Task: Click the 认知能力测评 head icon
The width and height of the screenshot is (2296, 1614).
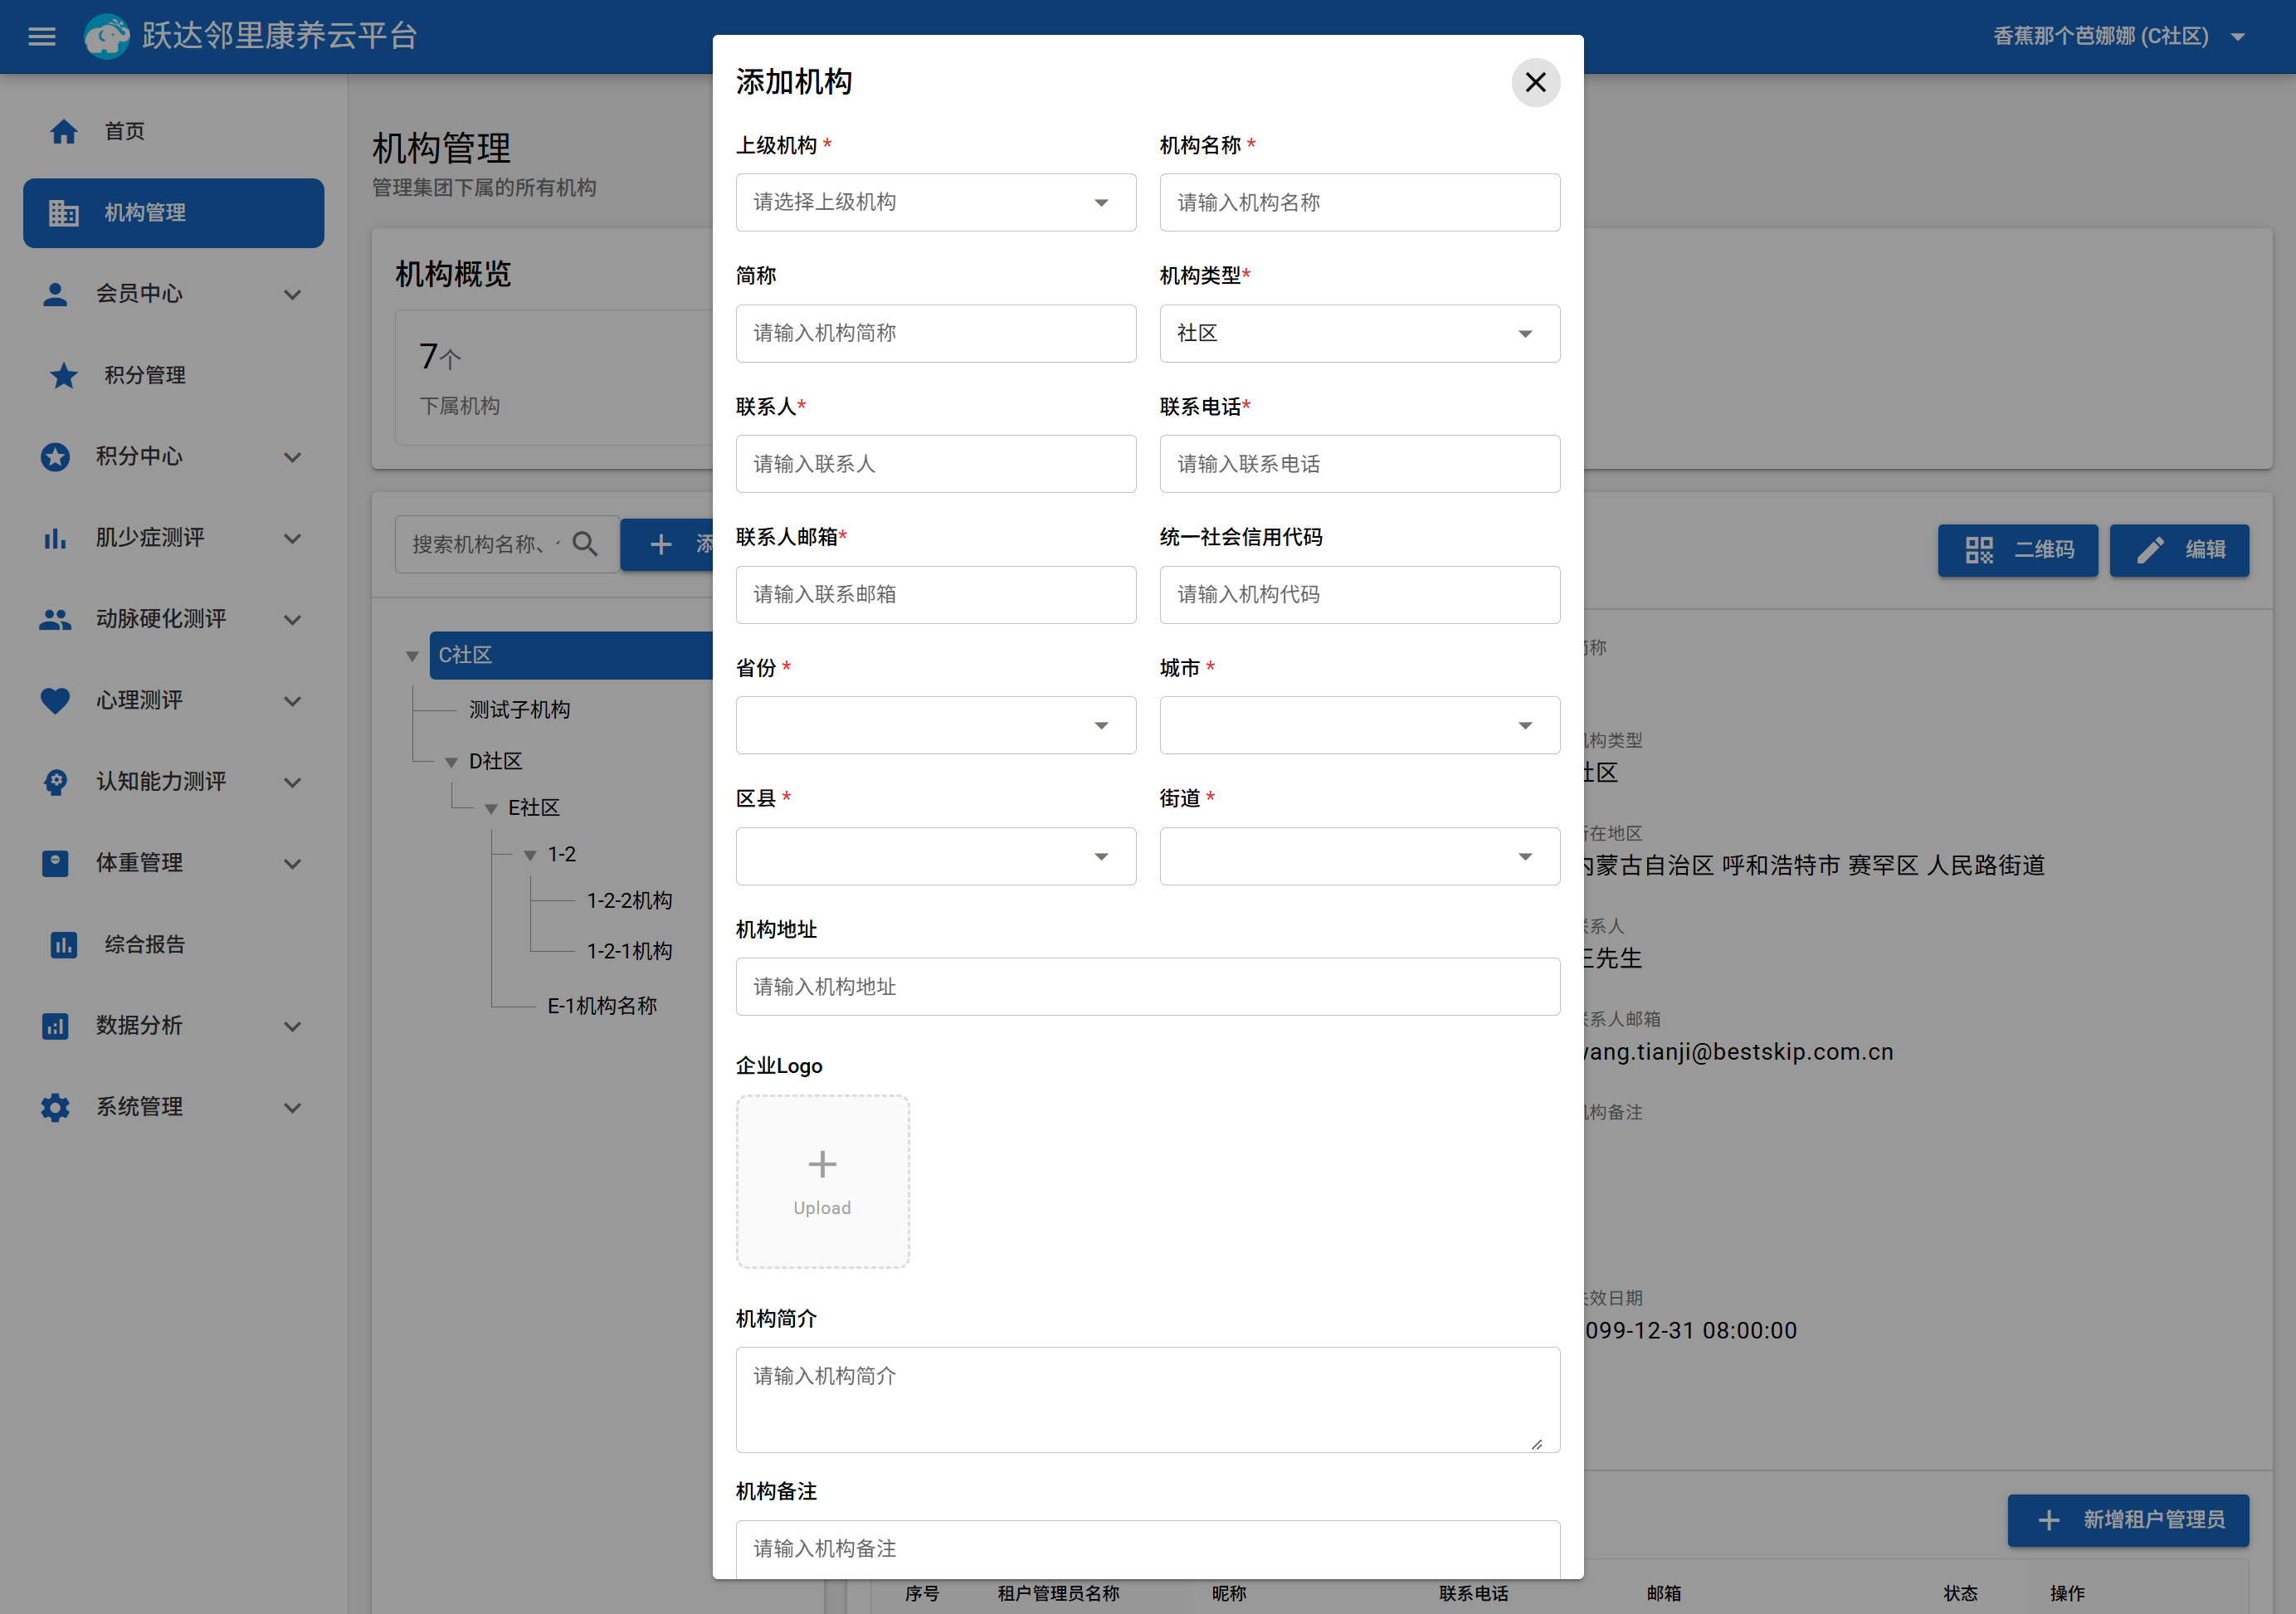Action: pos(55,782)
